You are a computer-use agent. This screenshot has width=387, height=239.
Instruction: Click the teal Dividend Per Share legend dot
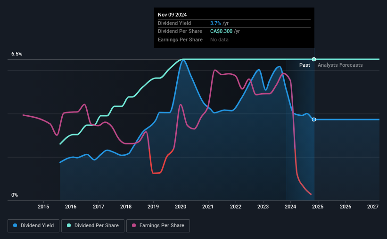point(69,225)
